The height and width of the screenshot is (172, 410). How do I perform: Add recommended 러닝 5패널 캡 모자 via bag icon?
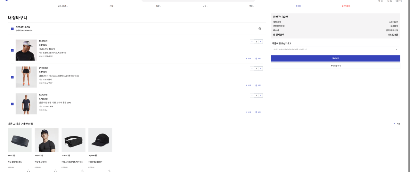click(109, 171)
